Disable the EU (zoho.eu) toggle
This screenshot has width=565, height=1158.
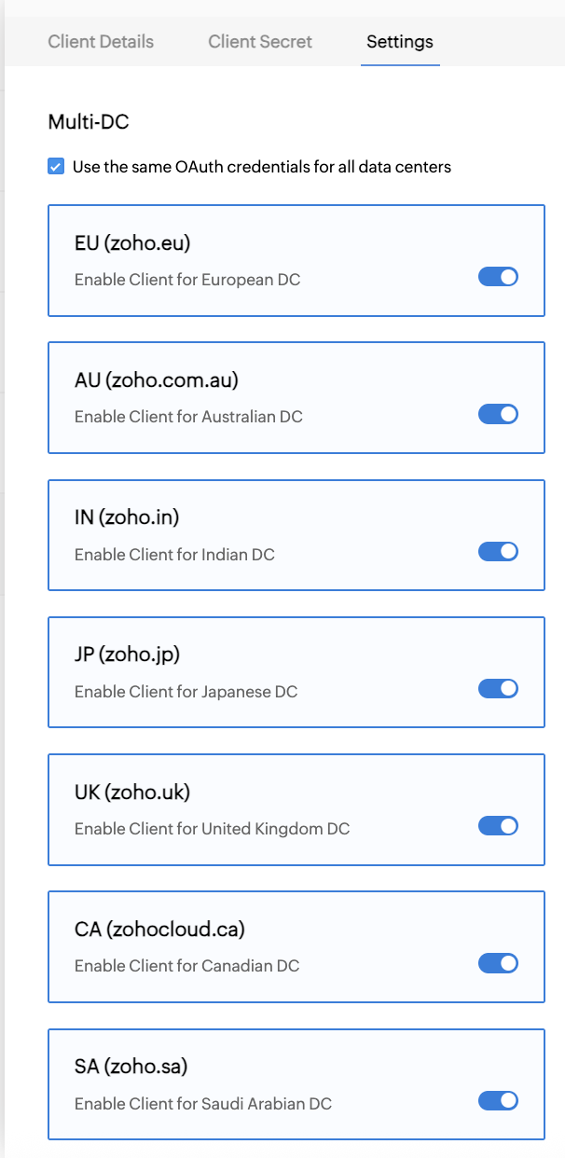[498, 277]
